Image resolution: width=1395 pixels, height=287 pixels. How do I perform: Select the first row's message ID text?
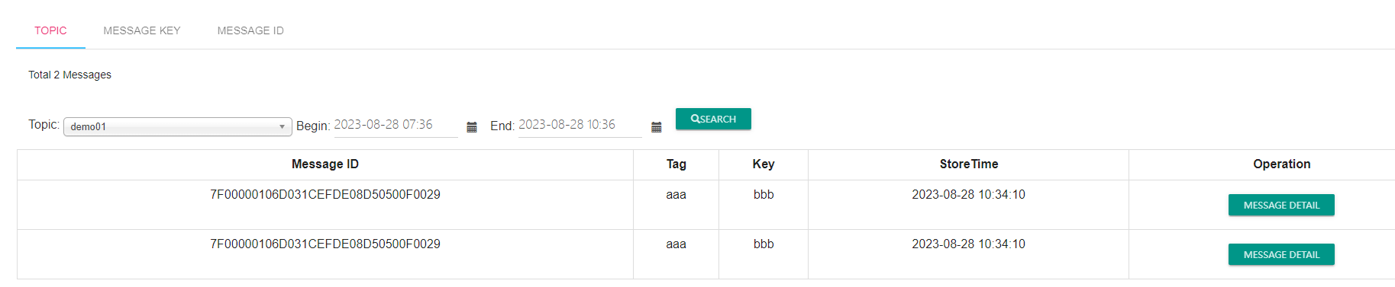(325, 195)
